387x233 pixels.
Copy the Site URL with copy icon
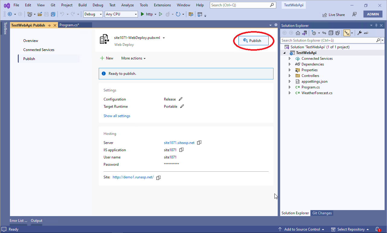158,178
